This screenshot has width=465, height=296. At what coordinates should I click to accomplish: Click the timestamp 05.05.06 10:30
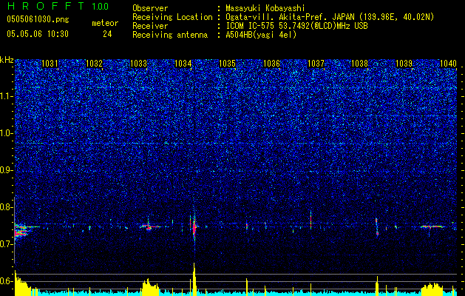[38, 34]
